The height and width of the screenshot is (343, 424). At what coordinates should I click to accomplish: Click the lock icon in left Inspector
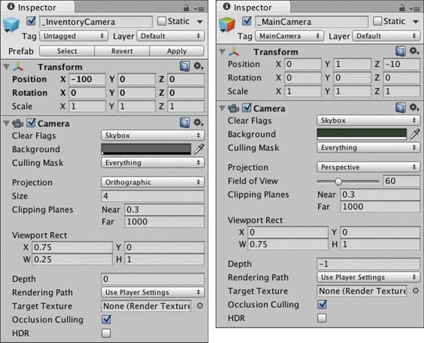186,8
